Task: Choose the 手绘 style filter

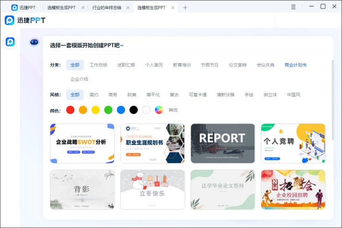Action: click(x=249, y=95)
